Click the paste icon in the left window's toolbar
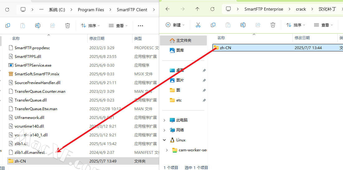This screenshot has width=343, height=170. coord(23,26)
